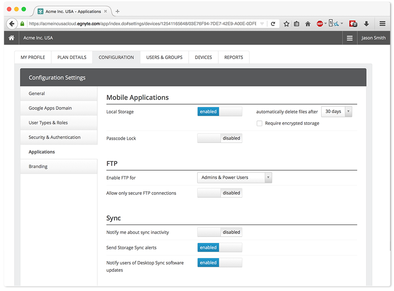
Task: Open the Adblock Plus extension icon
Action: 320,24
